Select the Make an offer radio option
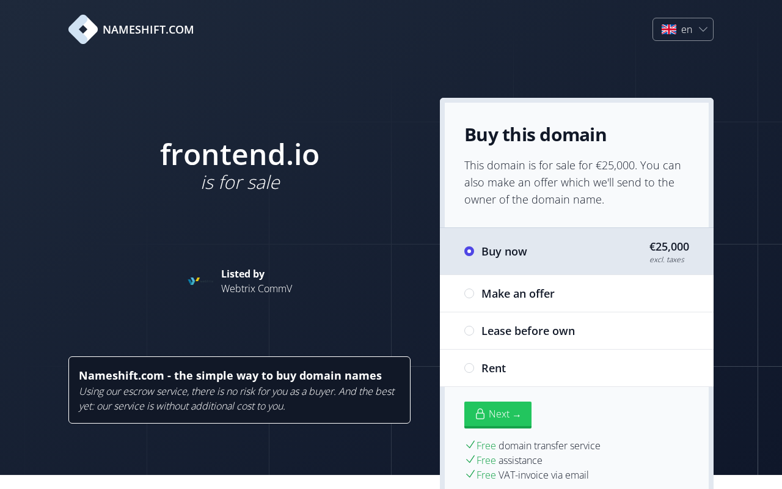Screen dimensions: 782x489 click(x=469, y=293)
